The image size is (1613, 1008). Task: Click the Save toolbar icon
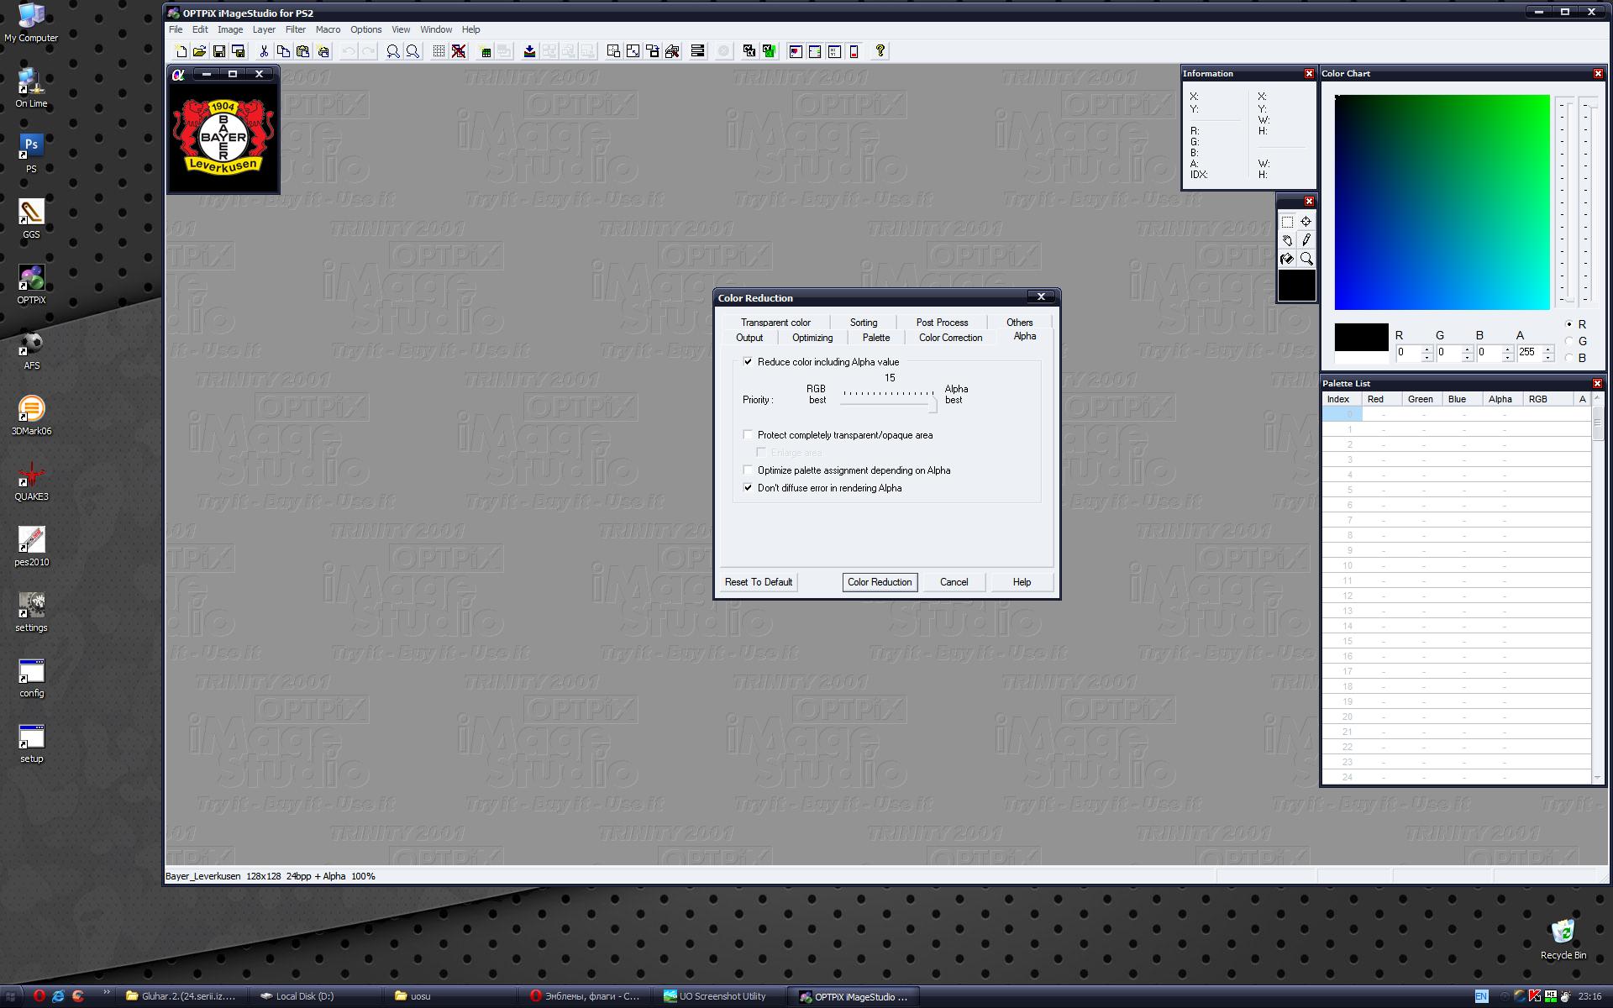(219, 51)
